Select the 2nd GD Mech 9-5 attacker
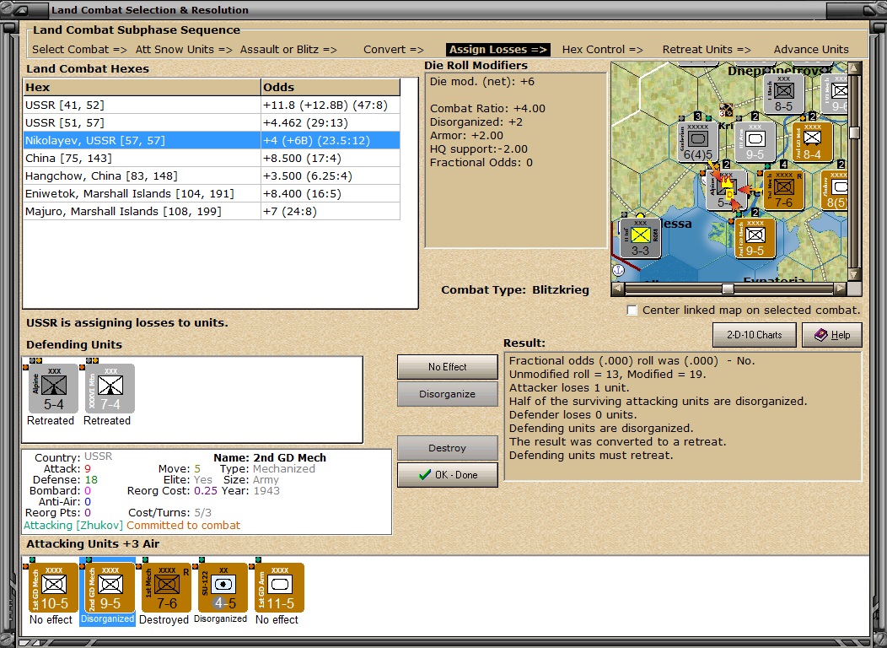887x648 pixels. tap(110, 587)
